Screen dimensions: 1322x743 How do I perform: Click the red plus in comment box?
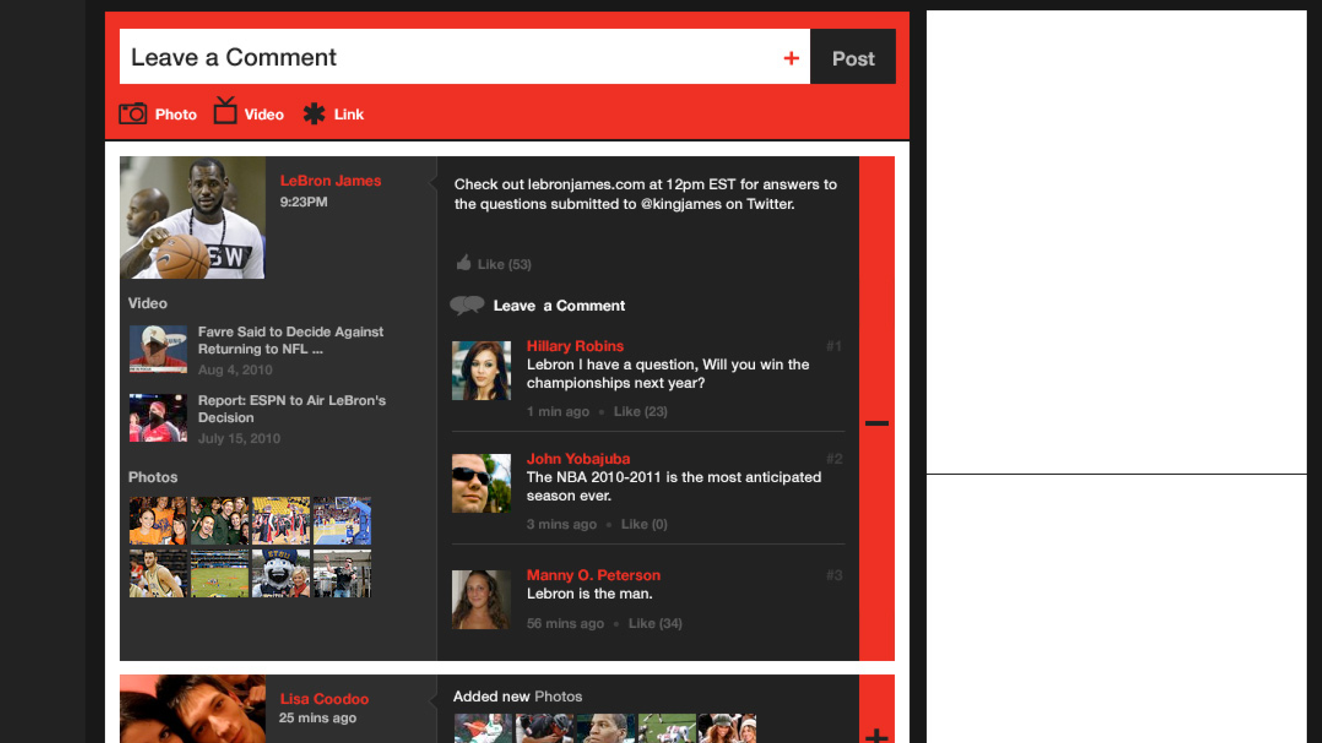pyautogui.click(x=791, y=58)
